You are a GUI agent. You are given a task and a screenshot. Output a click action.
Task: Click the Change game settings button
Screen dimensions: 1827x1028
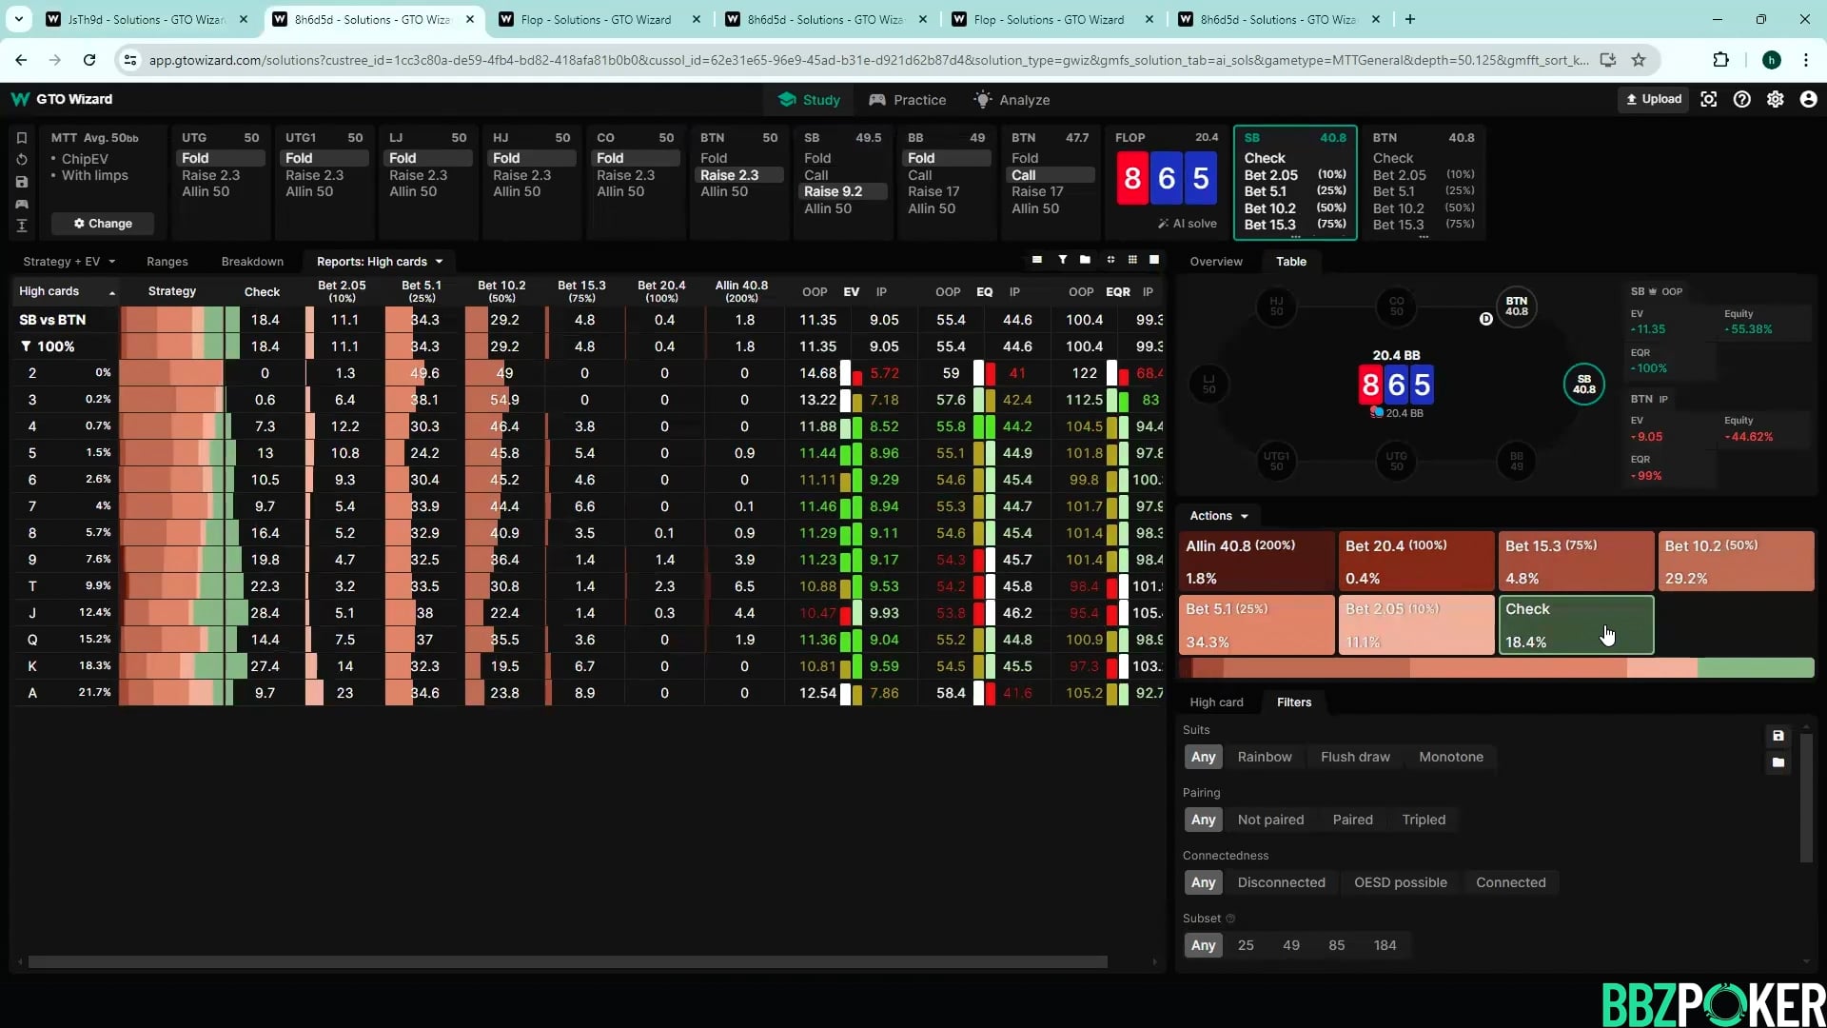pos(103,224)
